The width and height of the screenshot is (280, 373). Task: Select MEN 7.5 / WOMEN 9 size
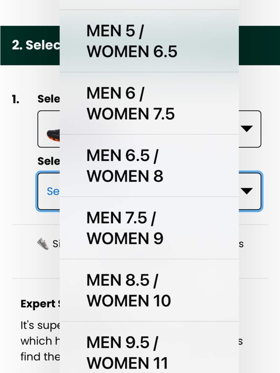coord(149,228)
